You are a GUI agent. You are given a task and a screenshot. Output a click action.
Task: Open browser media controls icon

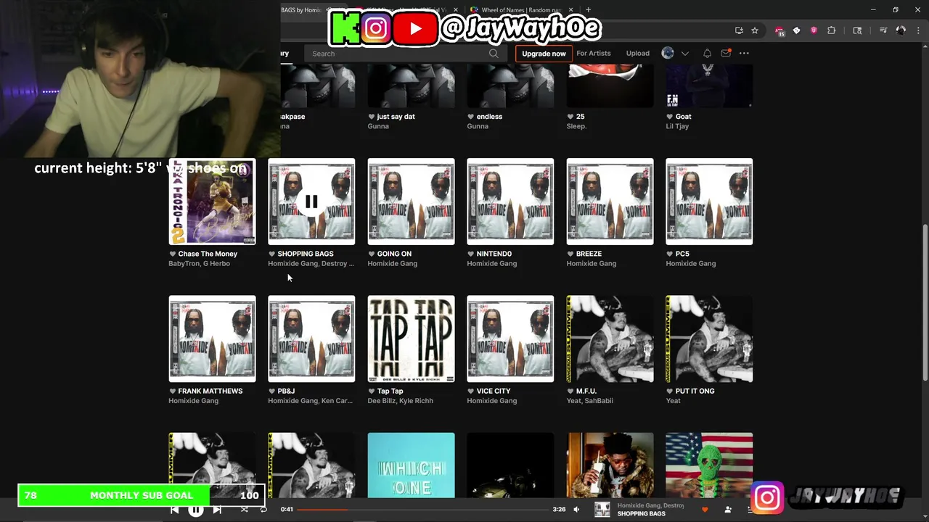point(883,30)
